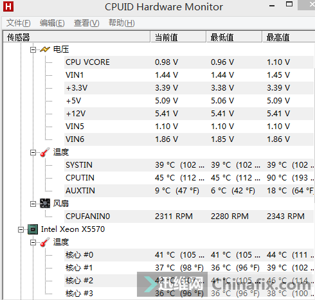Click the lightning voltage icon beside 电压
315x300 pixels.
coord(45,49)
